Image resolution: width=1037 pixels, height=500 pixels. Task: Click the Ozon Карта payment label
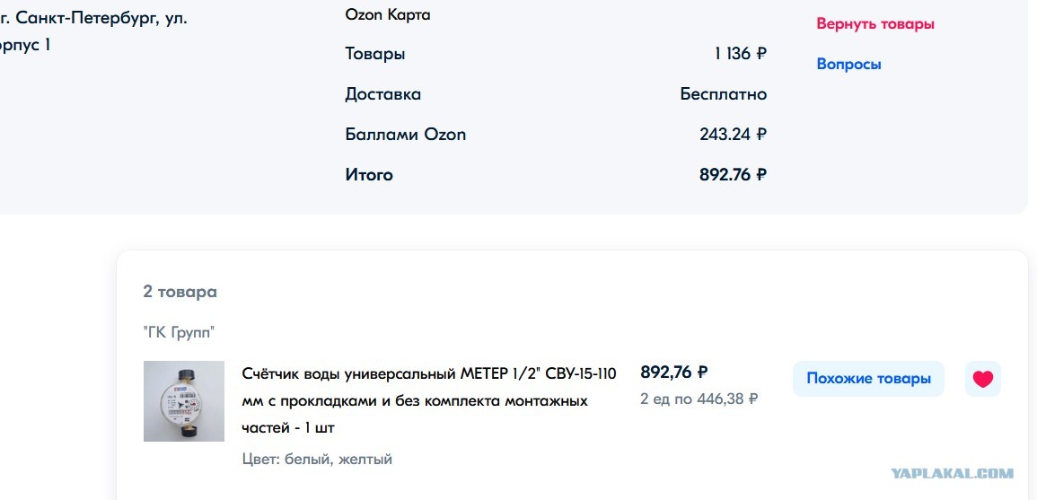(x=388, y=14)
